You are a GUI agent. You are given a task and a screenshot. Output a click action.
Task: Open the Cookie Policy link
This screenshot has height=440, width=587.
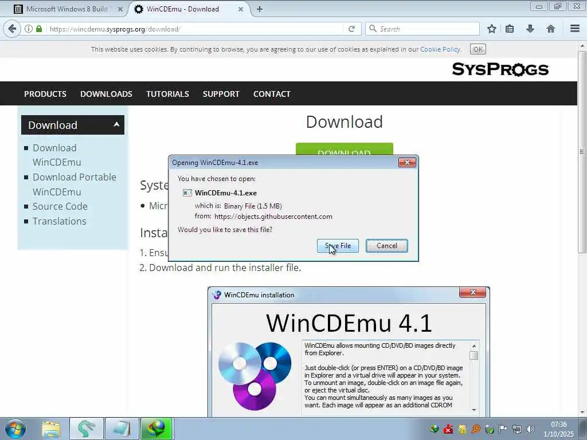click(440, 49)
